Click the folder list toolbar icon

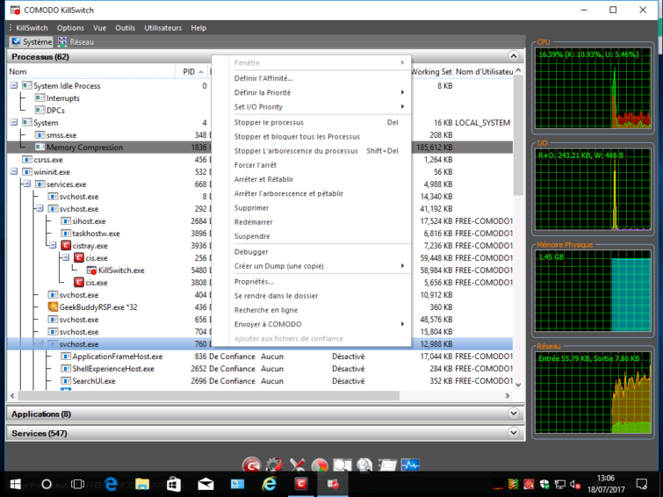click(387, 465)
